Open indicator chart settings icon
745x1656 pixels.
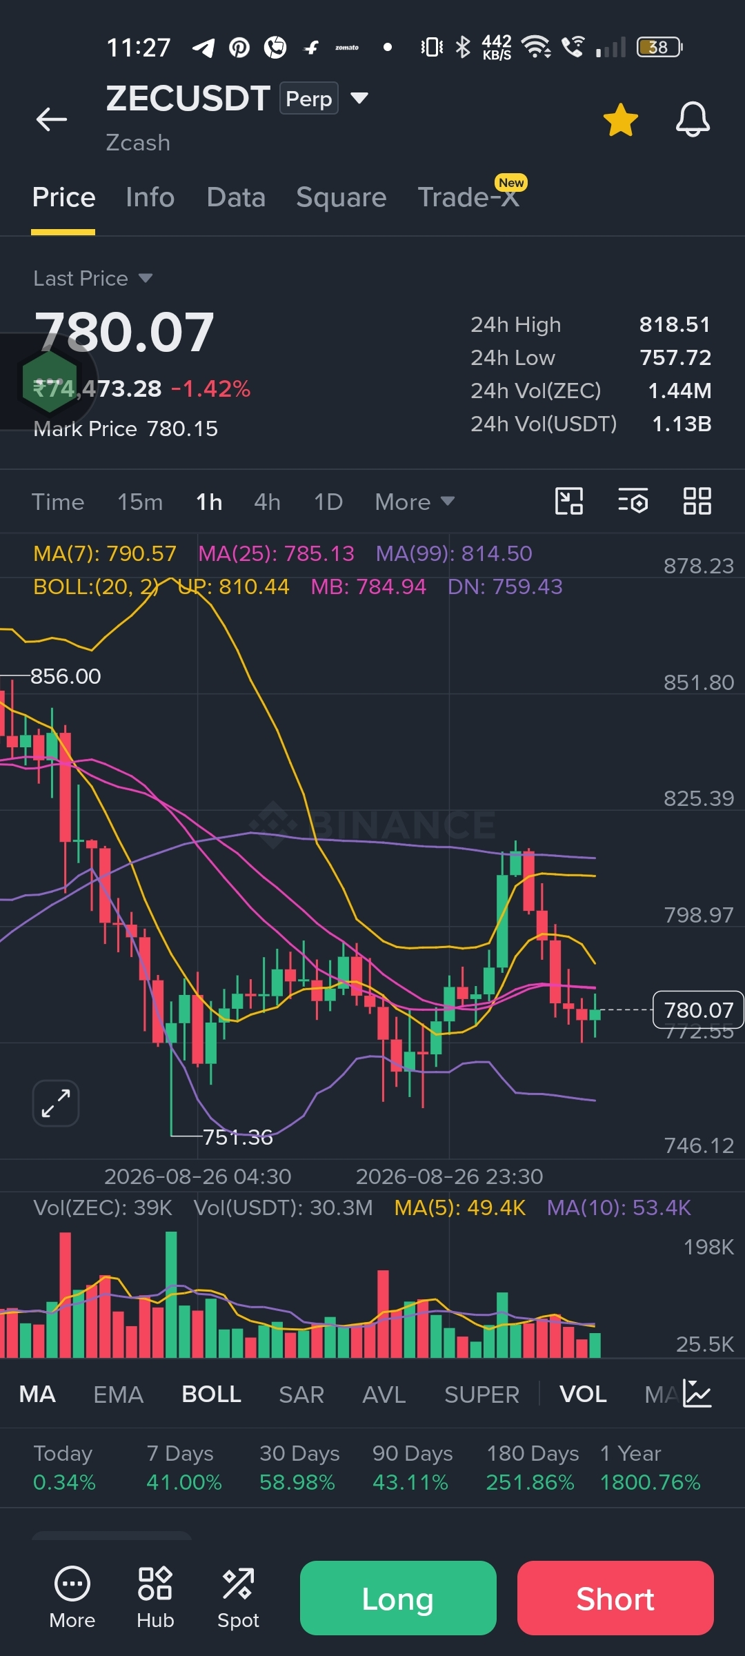[x=697, y=1393]
